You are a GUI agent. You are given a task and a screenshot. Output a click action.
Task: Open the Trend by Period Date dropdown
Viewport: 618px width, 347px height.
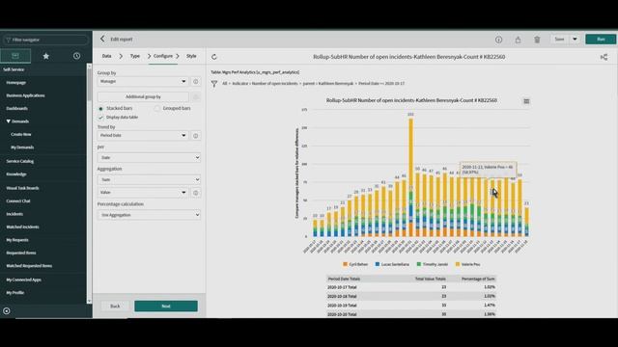pos(143,135)
